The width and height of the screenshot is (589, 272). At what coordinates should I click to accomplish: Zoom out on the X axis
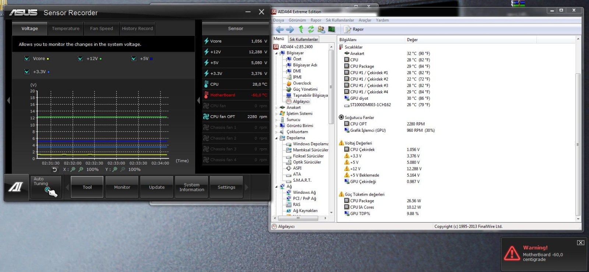[81, 169]
